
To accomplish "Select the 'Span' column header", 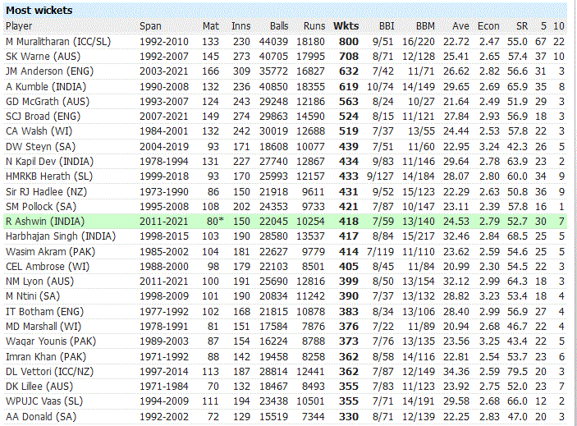I will (150, 26).
